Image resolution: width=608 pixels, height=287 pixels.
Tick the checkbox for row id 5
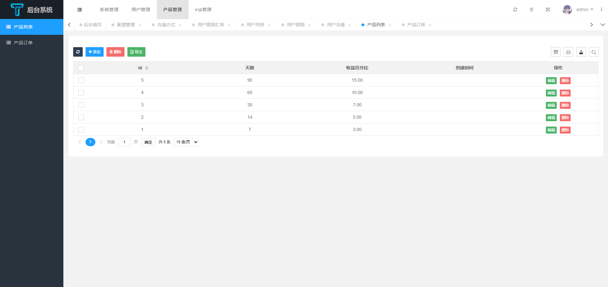pyautogui.click(x=81, y=80)
